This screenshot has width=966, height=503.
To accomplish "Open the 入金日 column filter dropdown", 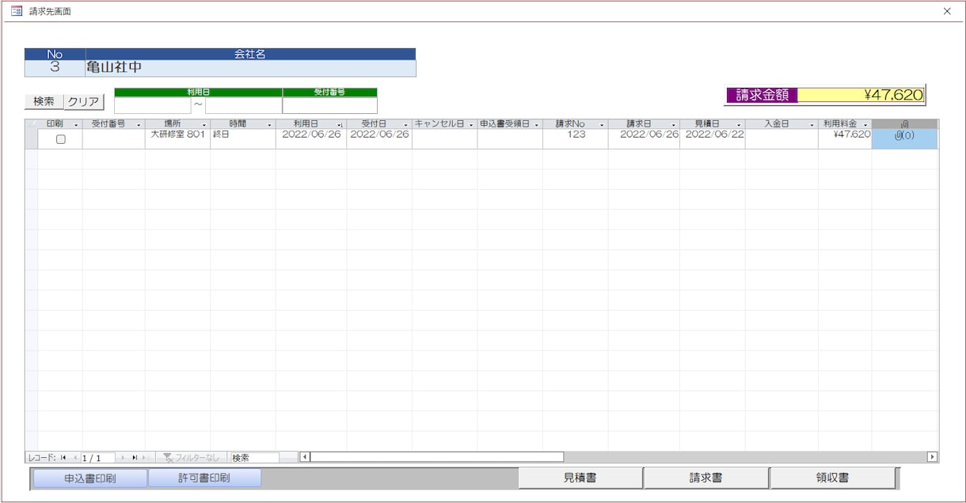I will coord(812,125).
